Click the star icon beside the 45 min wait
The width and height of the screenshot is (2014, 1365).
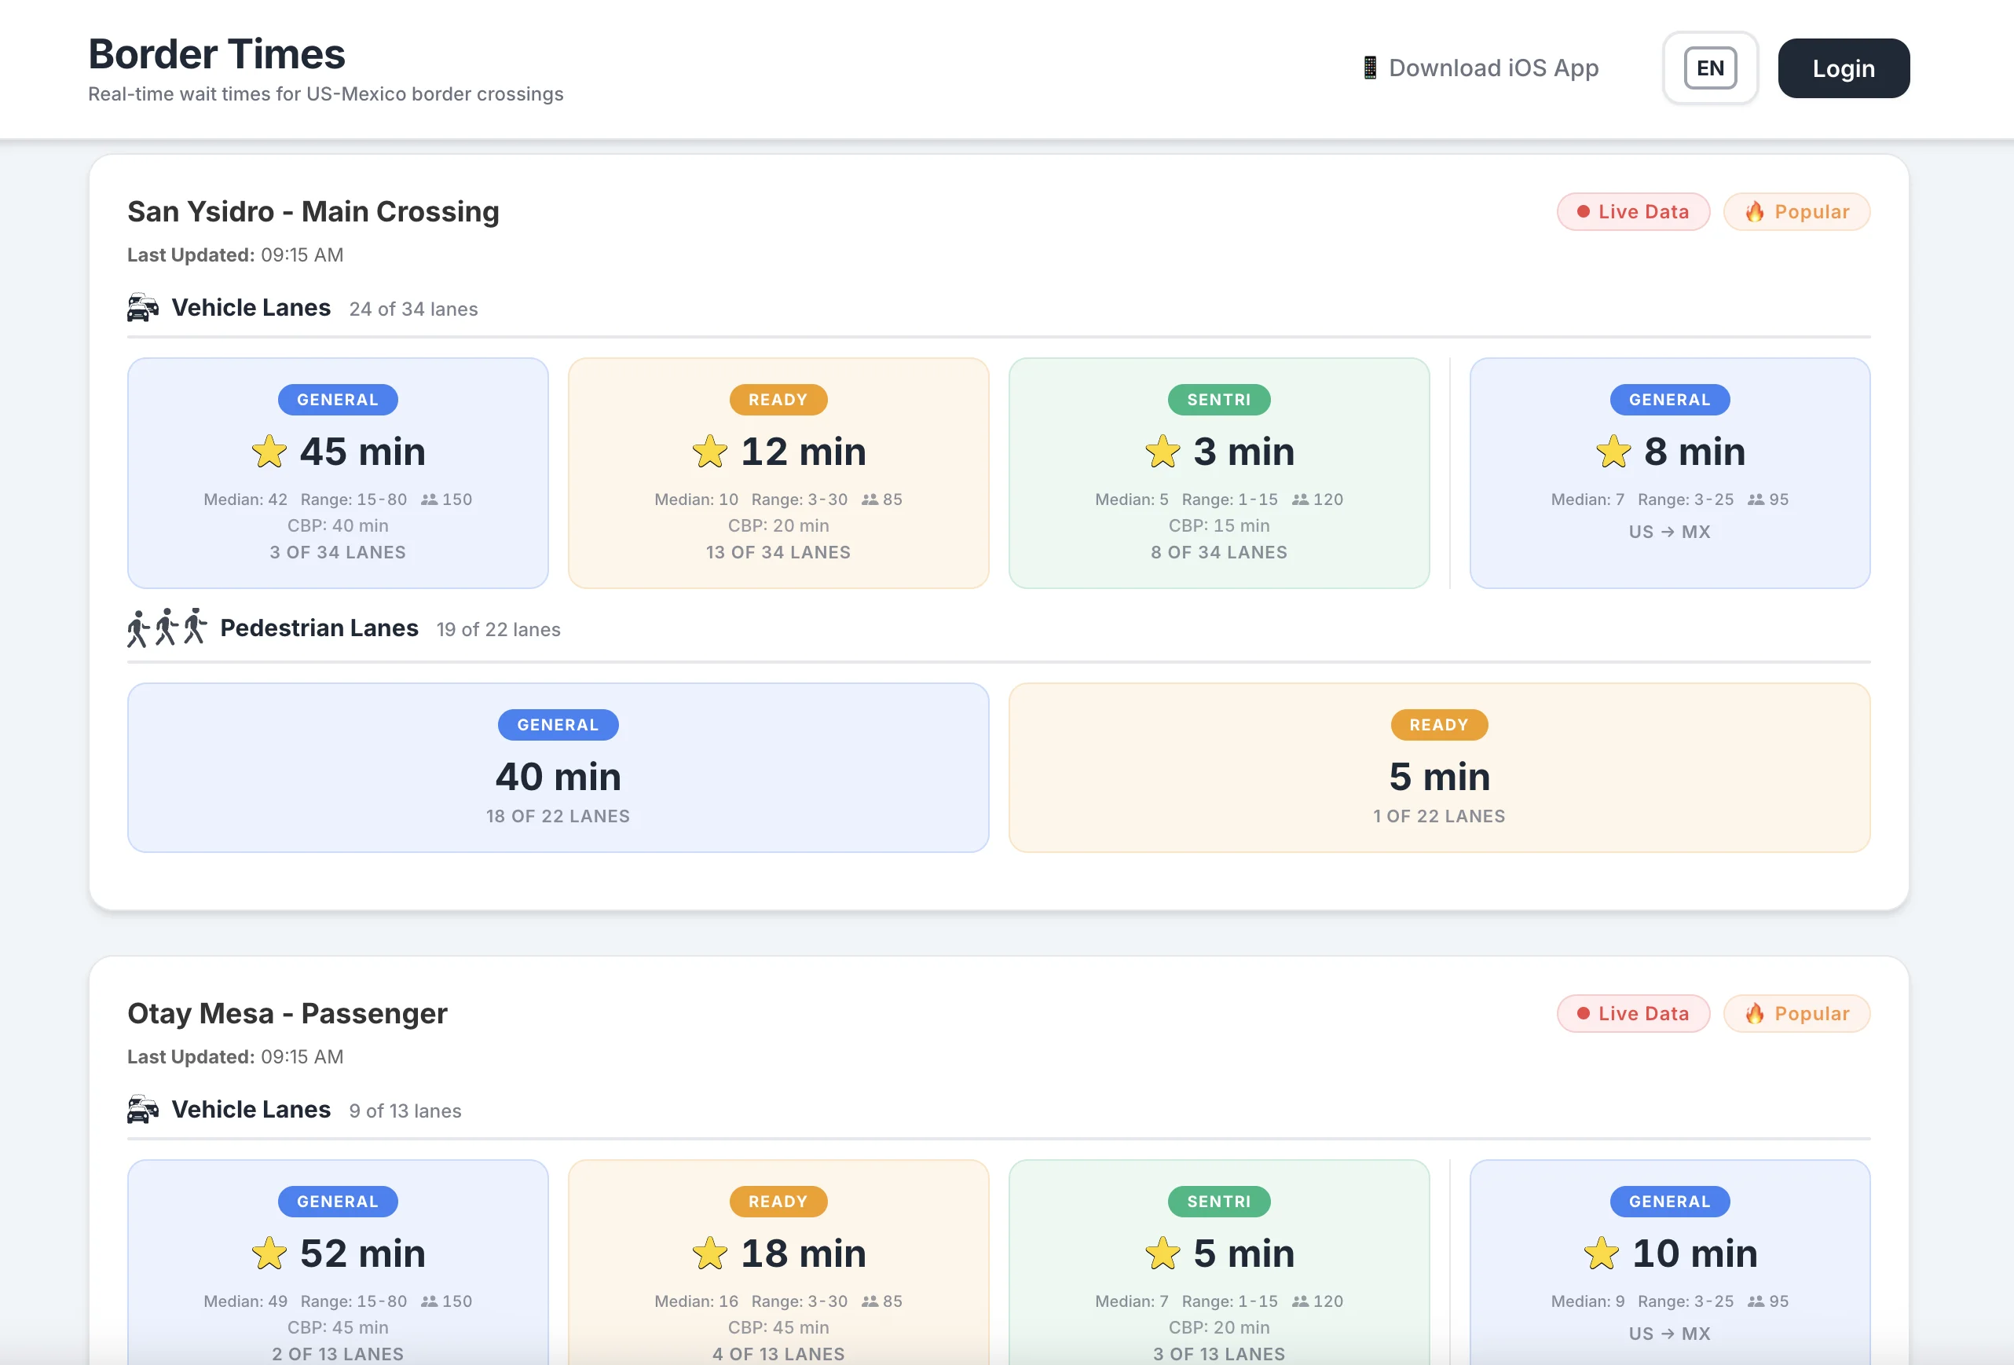(269, 452)
